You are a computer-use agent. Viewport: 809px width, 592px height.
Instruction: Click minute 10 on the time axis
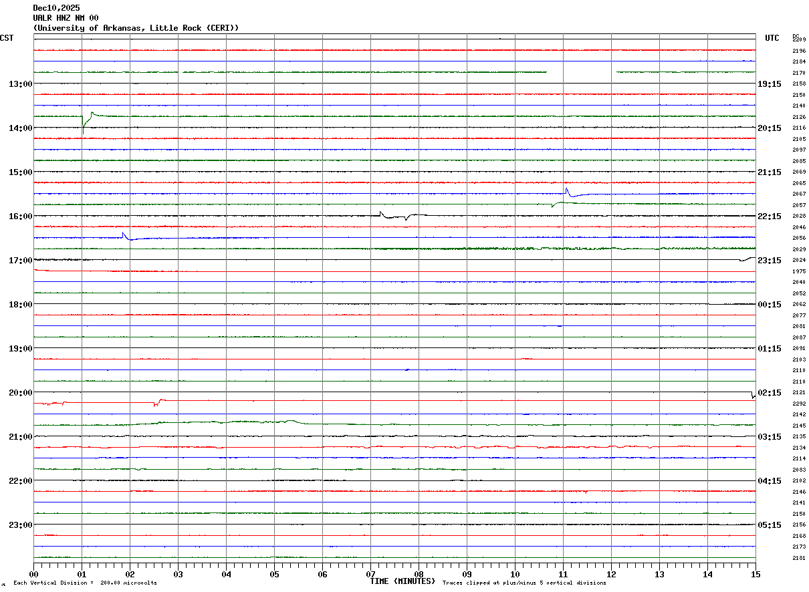[515, 574]
